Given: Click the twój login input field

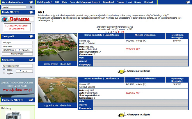Looking at the screenshot, I should (17, 42).
